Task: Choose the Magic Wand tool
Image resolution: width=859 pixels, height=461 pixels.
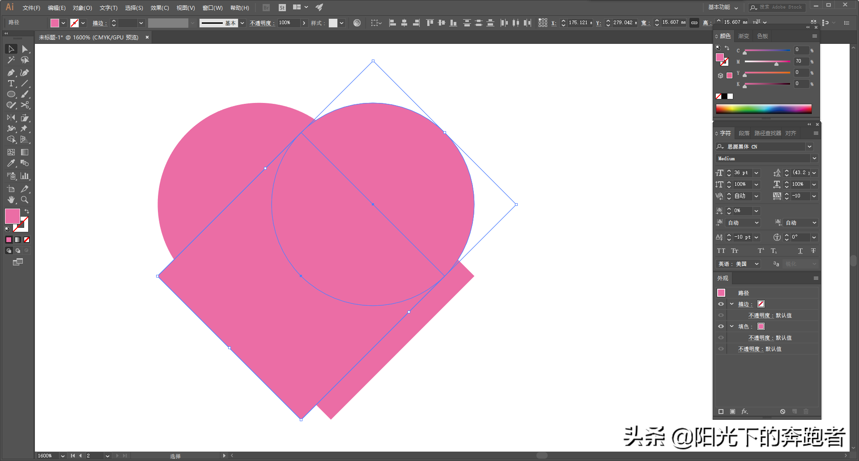Action: (11, 60)
